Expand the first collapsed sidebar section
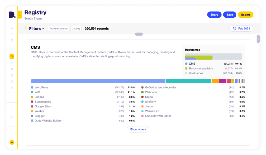This screenshot has height=155, width=266. pos(12,98)
